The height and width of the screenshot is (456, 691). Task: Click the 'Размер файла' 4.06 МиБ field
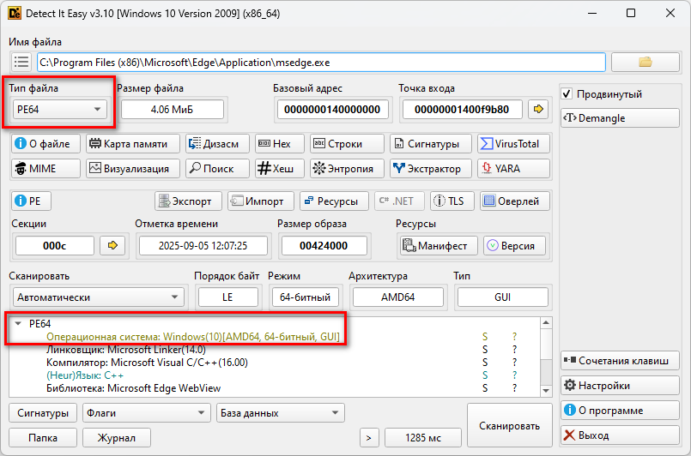pyautogui.click(x=173, y=109)
